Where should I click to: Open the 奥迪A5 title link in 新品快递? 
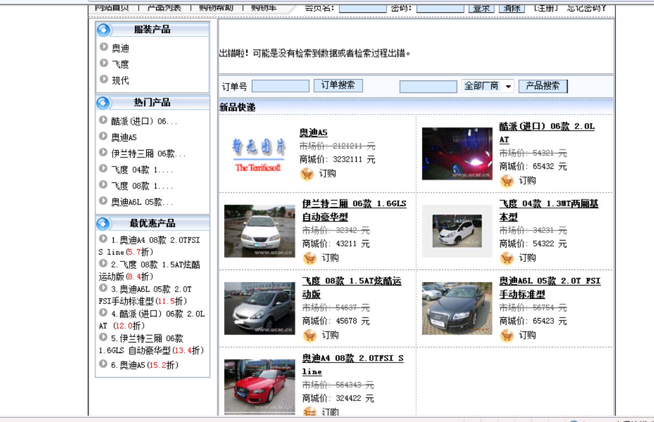pyautogui.click(x=313, y=132)
